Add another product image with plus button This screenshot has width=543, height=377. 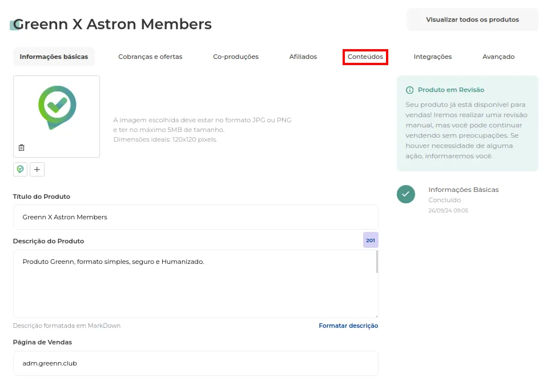pyautogui.click(x=37, y=170)
